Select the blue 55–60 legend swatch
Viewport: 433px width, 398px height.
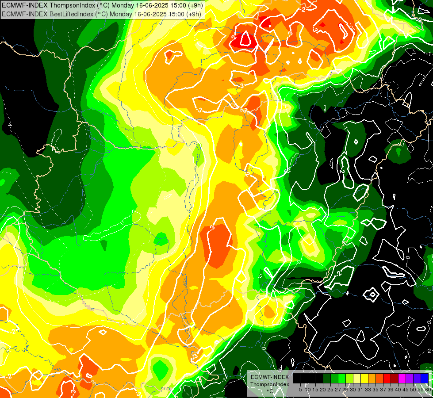425,378
